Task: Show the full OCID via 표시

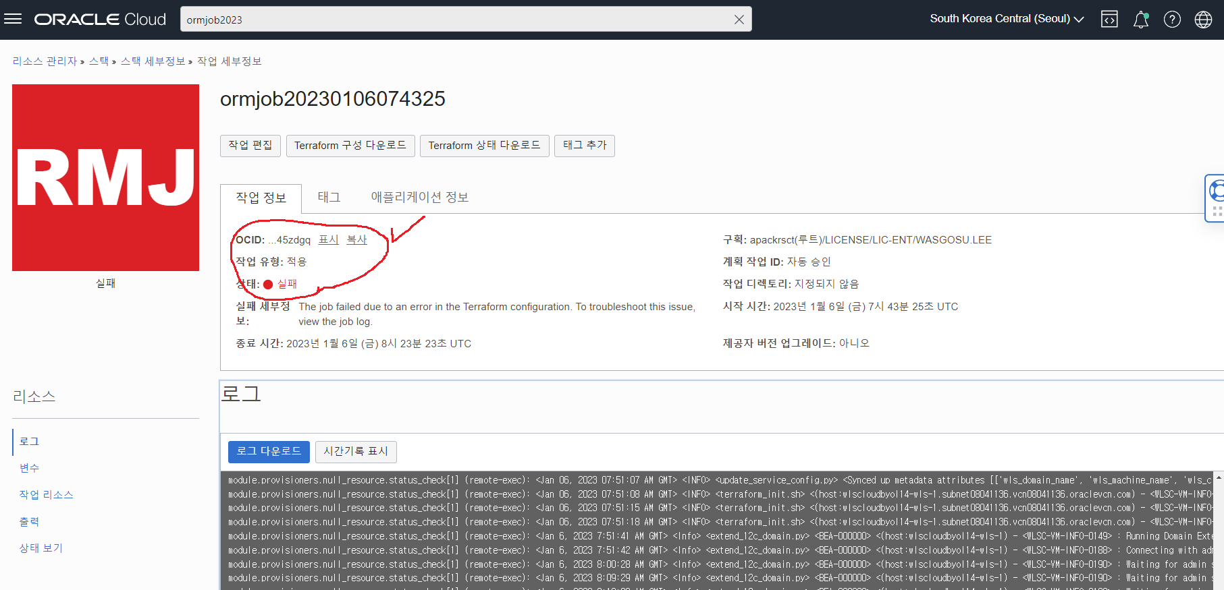Action: coord(329,240)
